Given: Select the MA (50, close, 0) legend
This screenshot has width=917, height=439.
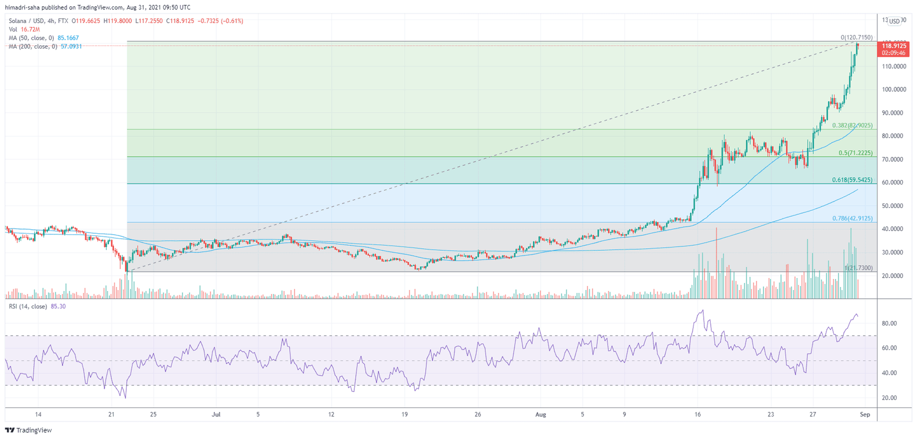Looking at the screenshot, I should coord(32,38).
